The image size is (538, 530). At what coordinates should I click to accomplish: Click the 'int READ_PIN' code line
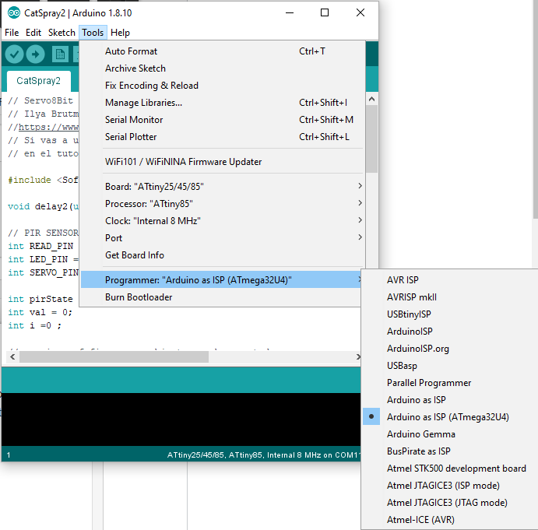pos(40,246)
